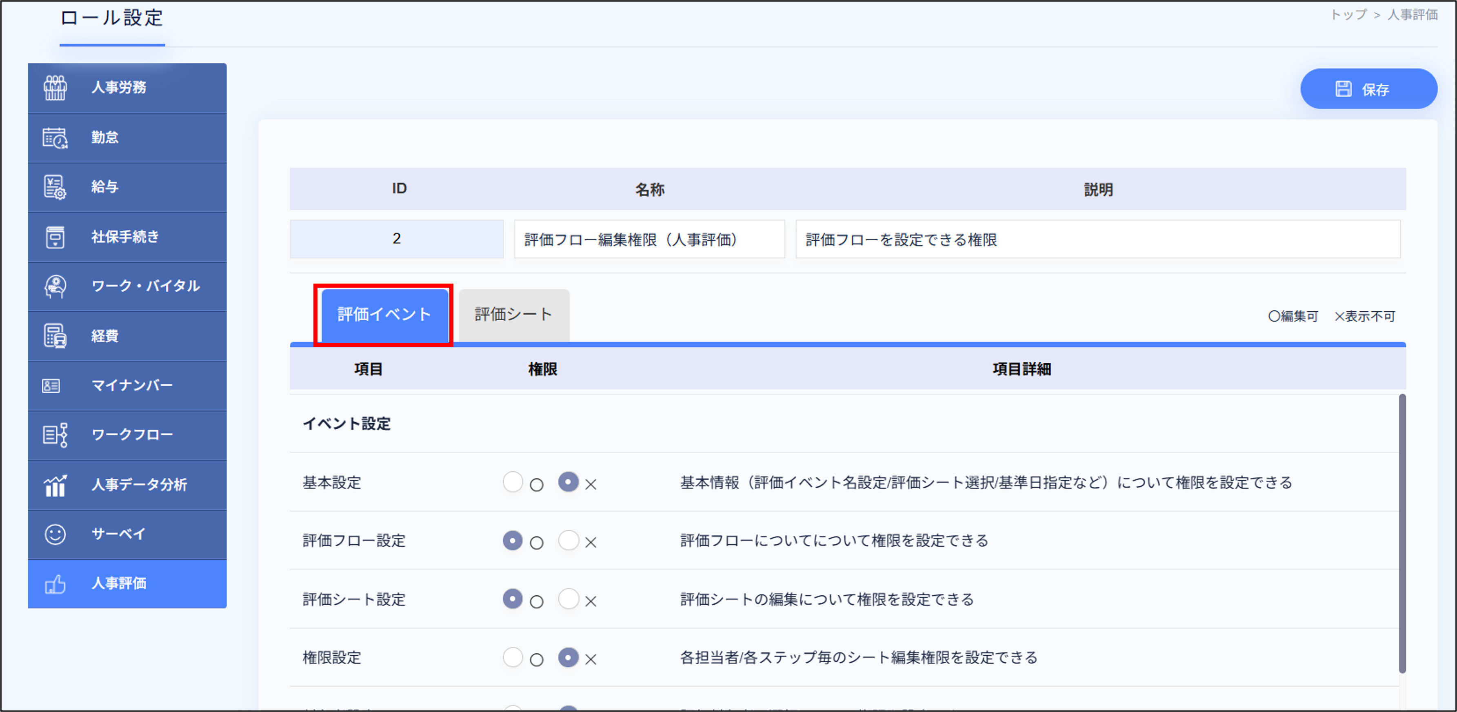Switch to the 評価シート tab

tap(513, 315)
